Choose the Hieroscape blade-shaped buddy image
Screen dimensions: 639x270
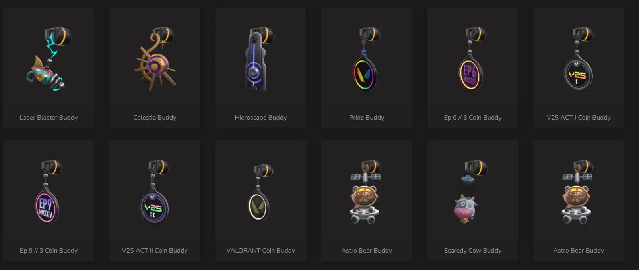pyautogui.click(x=260, y=59)
